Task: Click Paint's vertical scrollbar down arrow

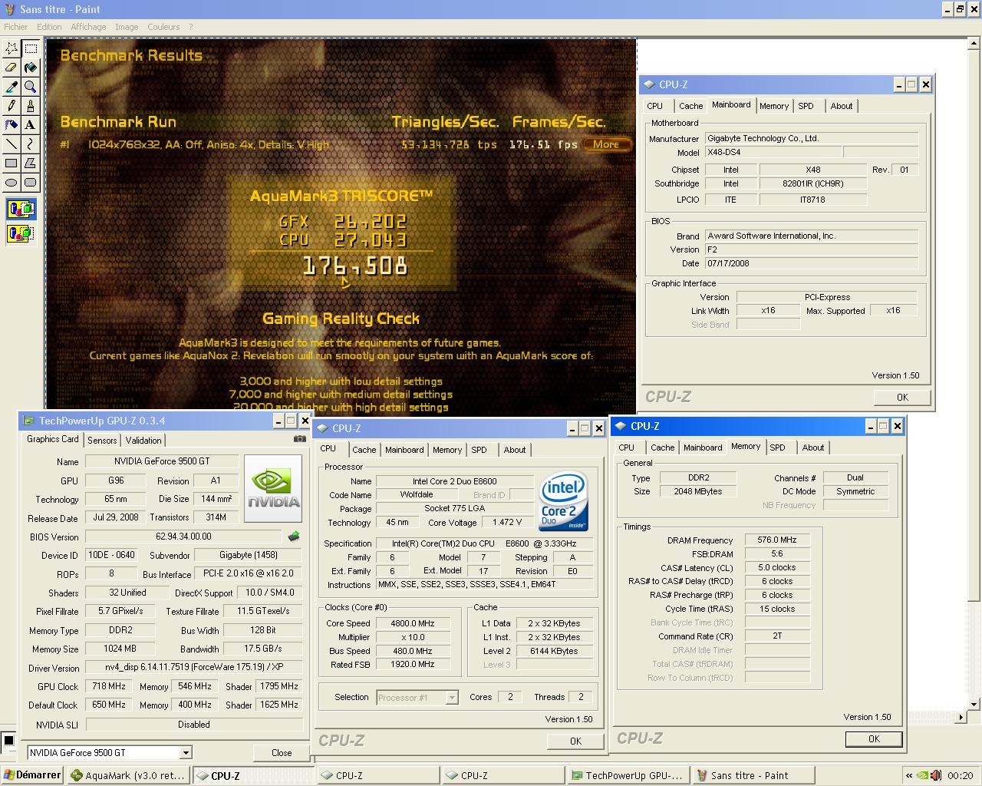Action: (974, 704)
